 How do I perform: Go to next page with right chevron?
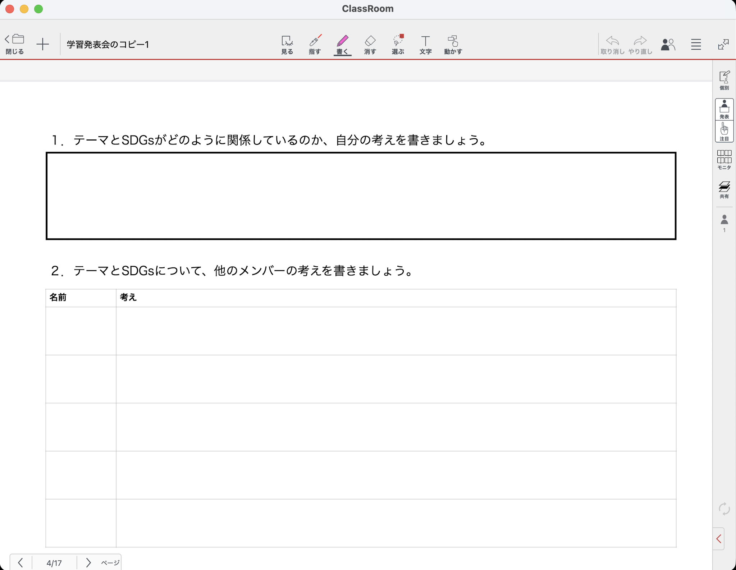click(x=88, y=562)
